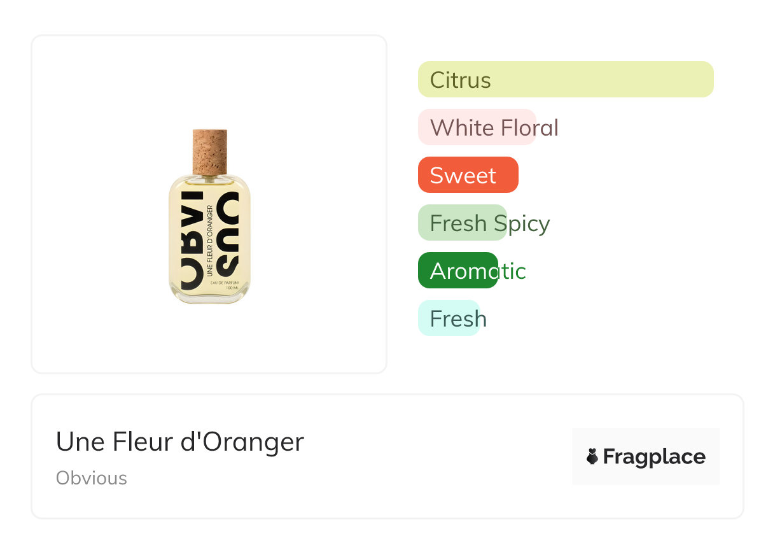
Task: Select the dark green Aromatic accord bar
Action: 457,271
